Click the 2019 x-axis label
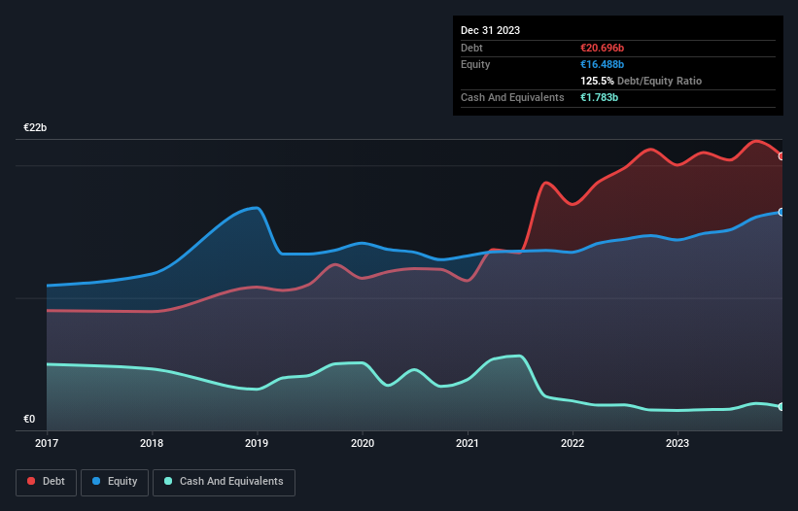 (x=257, y=443)
